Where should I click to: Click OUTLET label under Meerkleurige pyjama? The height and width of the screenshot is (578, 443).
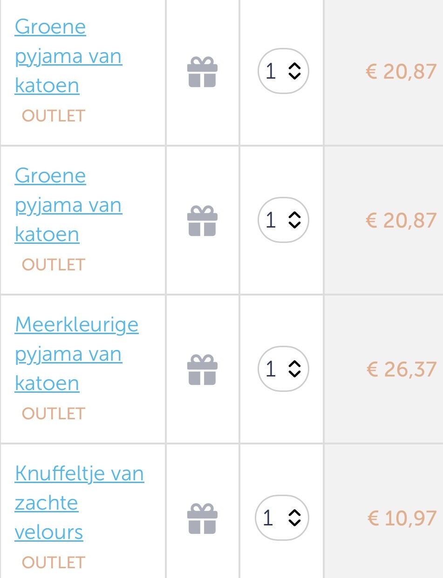[54, 413]
